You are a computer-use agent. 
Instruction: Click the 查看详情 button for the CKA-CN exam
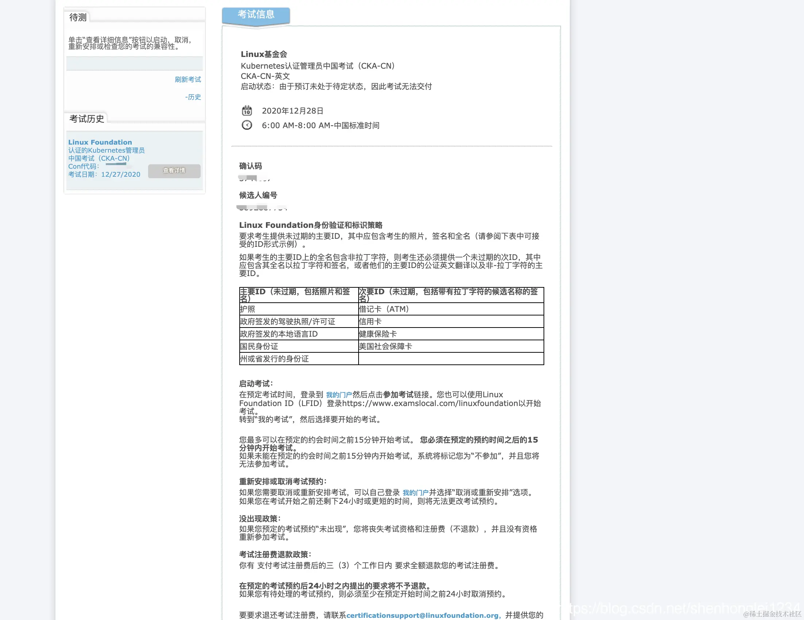point(174,171)
